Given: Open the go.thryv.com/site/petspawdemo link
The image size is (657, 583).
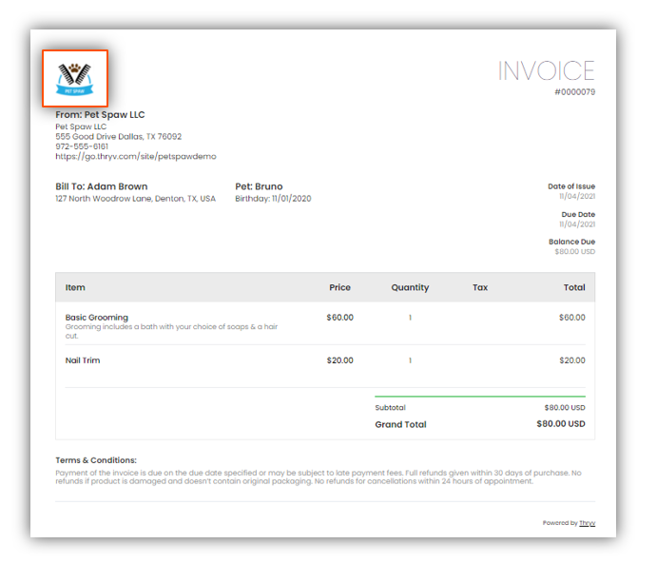Looking at the screenshot, I should (136, 156).
